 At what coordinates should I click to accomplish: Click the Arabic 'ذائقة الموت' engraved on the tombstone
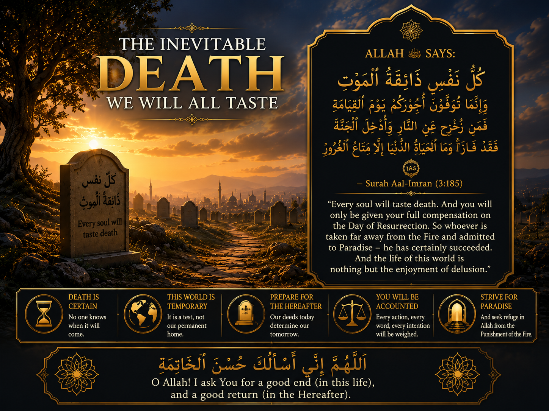tap(100, 201)
